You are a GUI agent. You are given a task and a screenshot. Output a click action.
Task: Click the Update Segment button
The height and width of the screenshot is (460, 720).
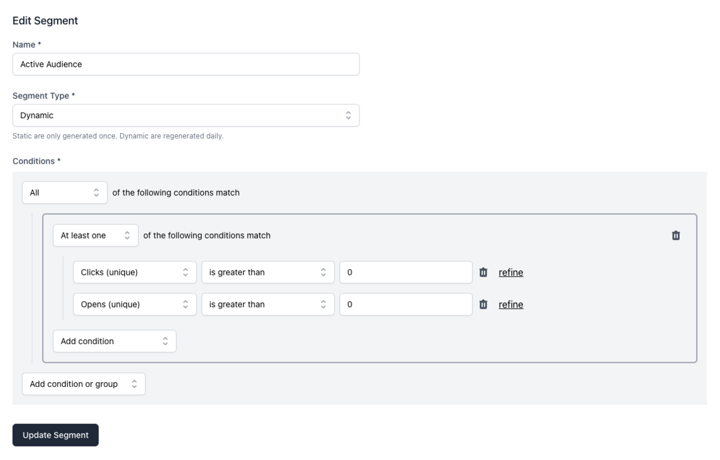point(56,435)
